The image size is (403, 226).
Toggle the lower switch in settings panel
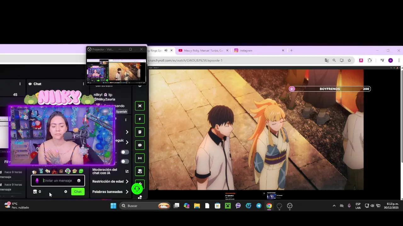(x=125, y=162)
